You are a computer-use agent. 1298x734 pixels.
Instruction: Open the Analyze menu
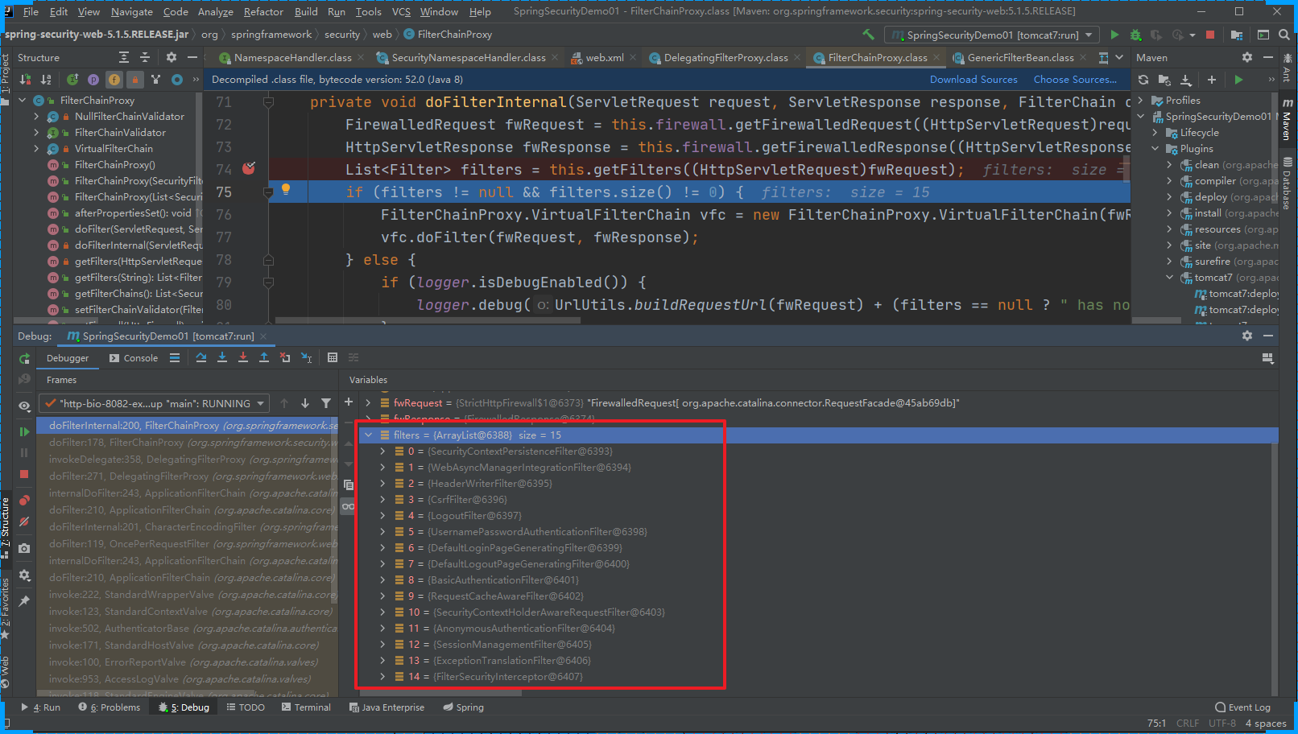point(215,11)
